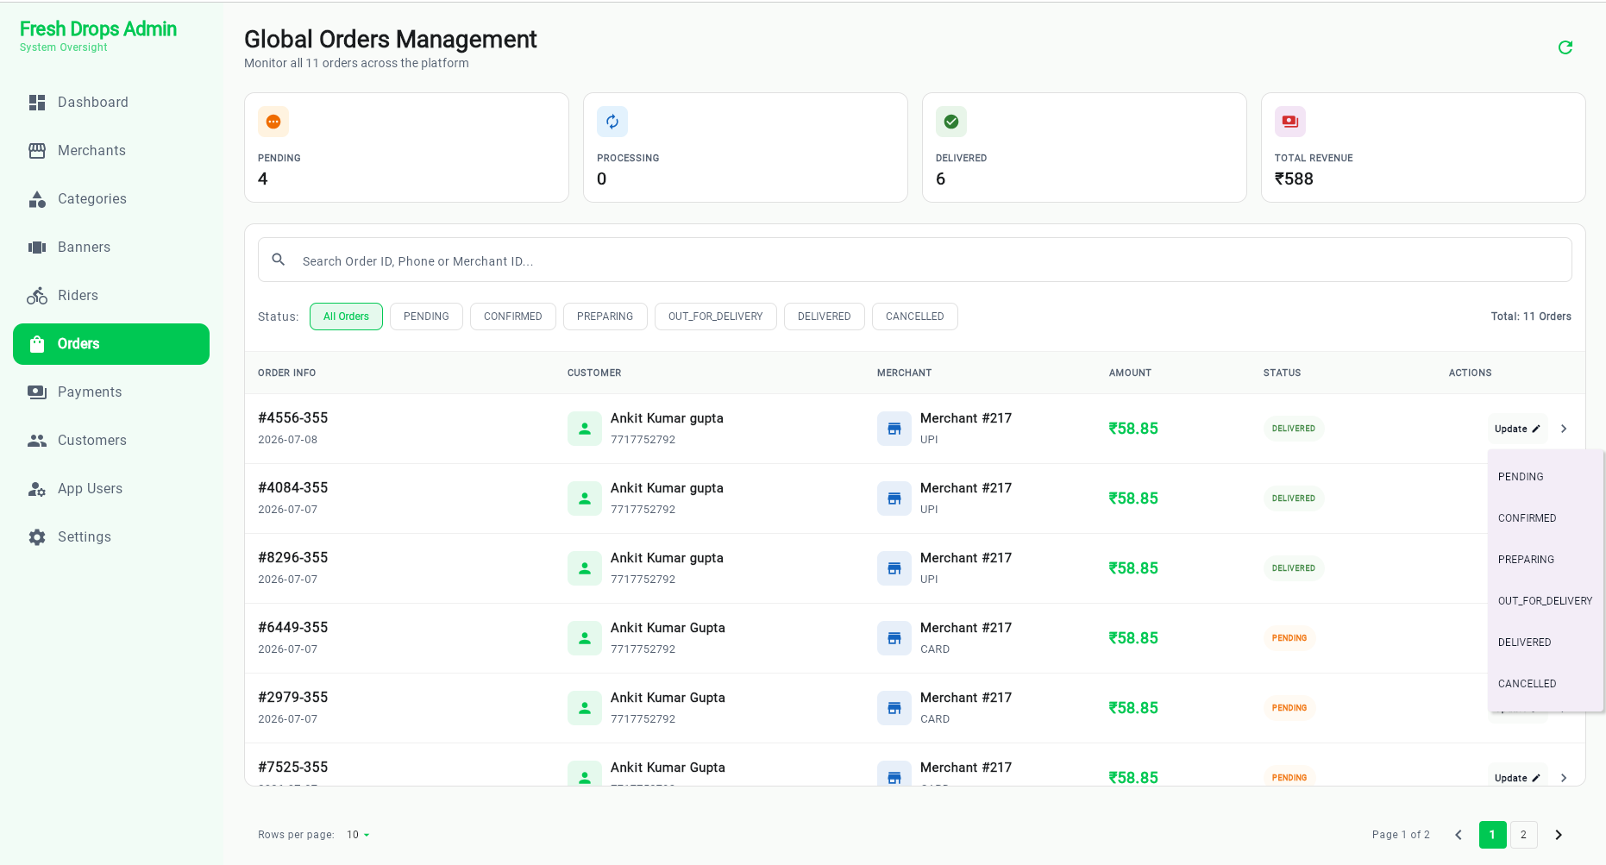Click the Processing card sync icon

pyautogui.click(x=612, y=122)
